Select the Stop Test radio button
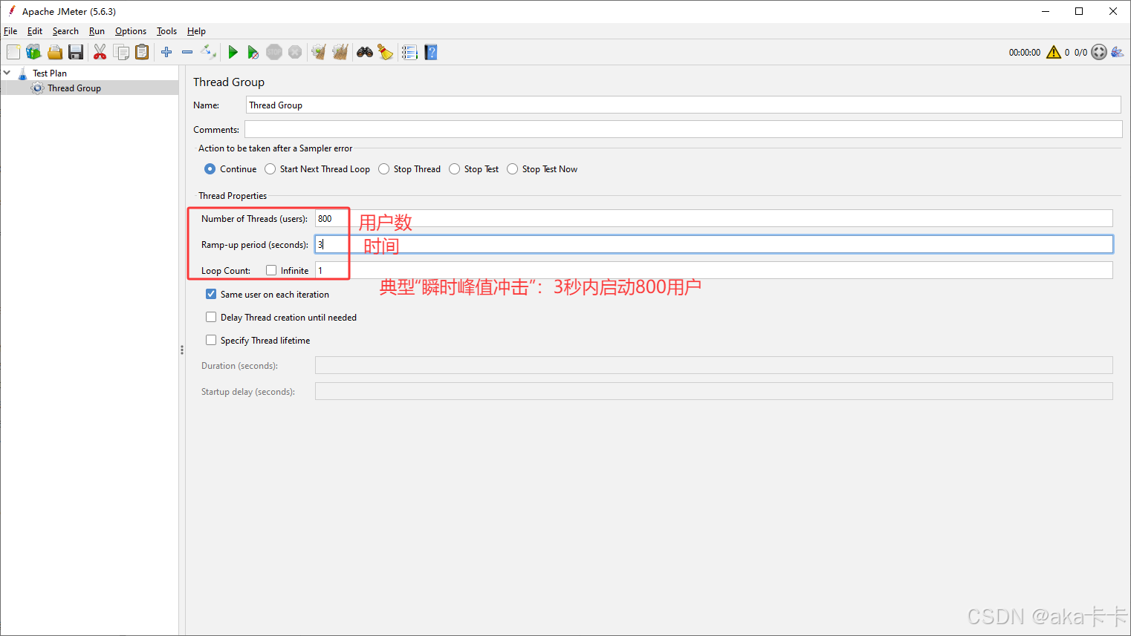 [454, 169]
